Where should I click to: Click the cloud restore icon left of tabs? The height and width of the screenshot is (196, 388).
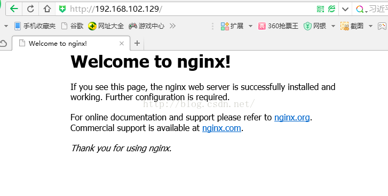click(x=3, y=44)
